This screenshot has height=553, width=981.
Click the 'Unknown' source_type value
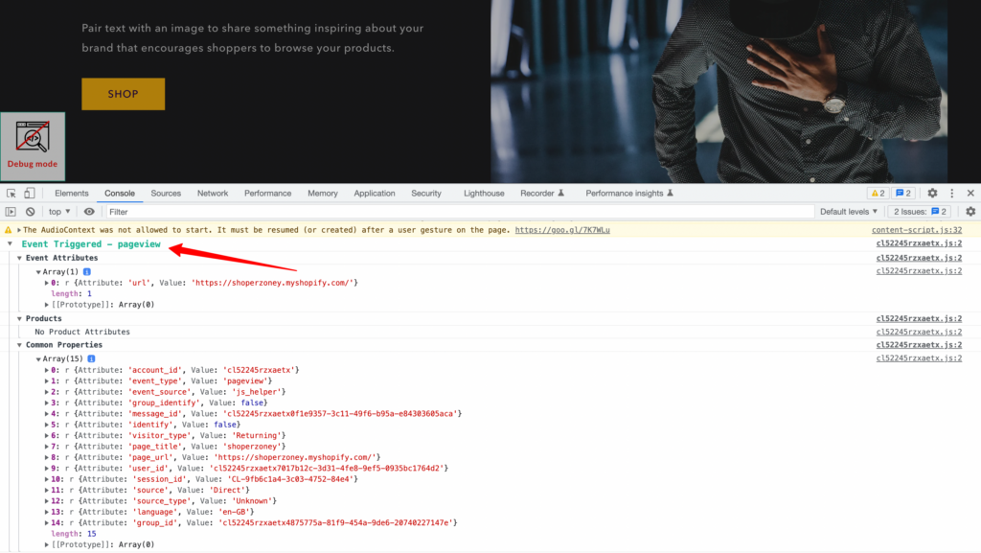pos(252,500)
